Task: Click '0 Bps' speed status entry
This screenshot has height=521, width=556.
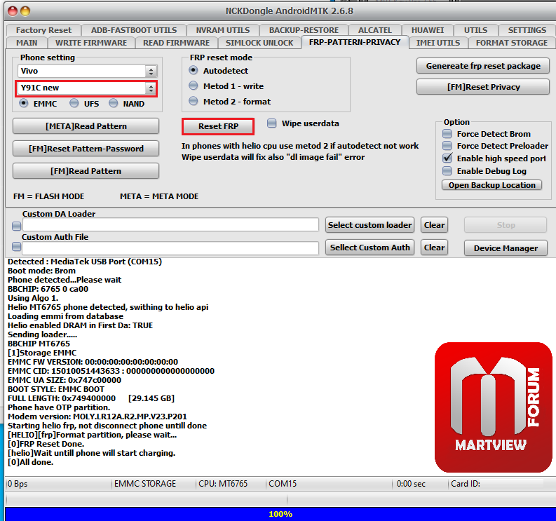Action: [18, 484]
